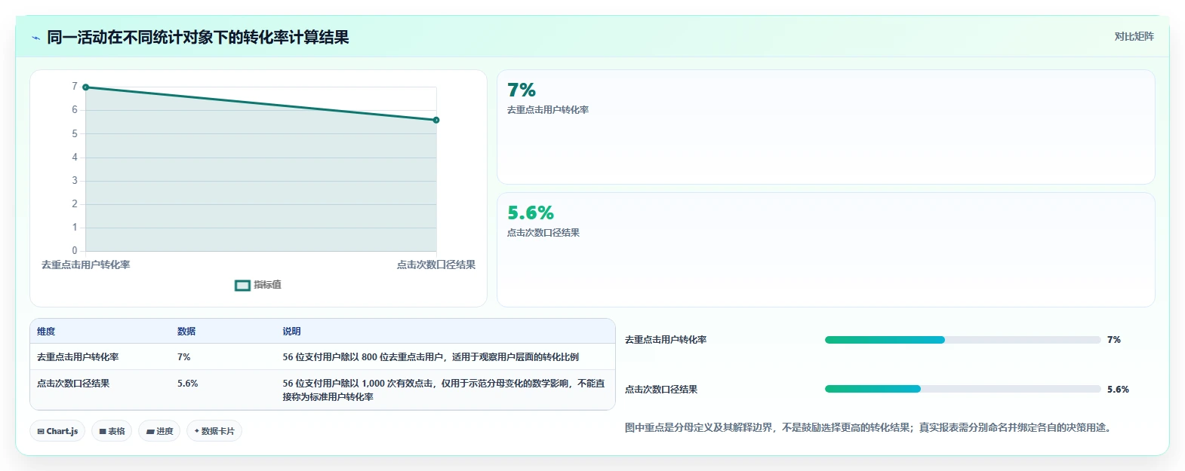Click the description starting 56 位支付用户除以 800
The image size is (1185, 471).
[x=431, y=357]
